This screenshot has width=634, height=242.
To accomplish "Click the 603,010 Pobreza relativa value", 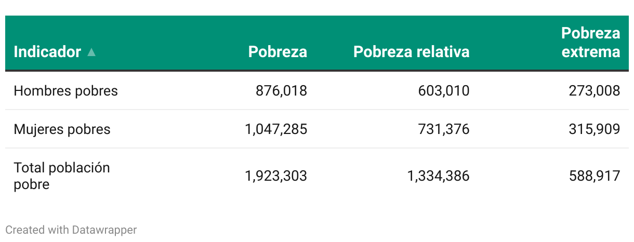I will pos(443,91).
